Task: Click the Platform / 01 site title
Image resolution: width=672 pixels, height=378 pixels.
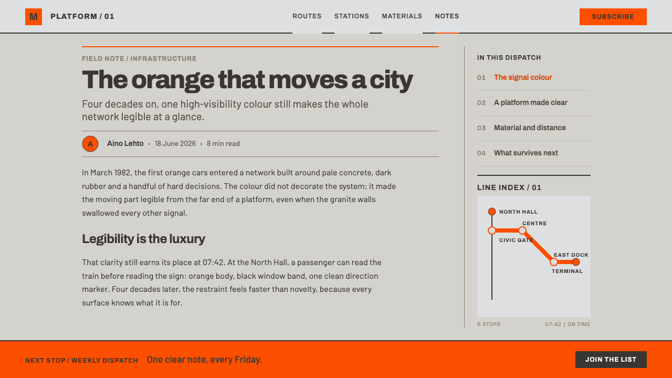Action: 82,17
